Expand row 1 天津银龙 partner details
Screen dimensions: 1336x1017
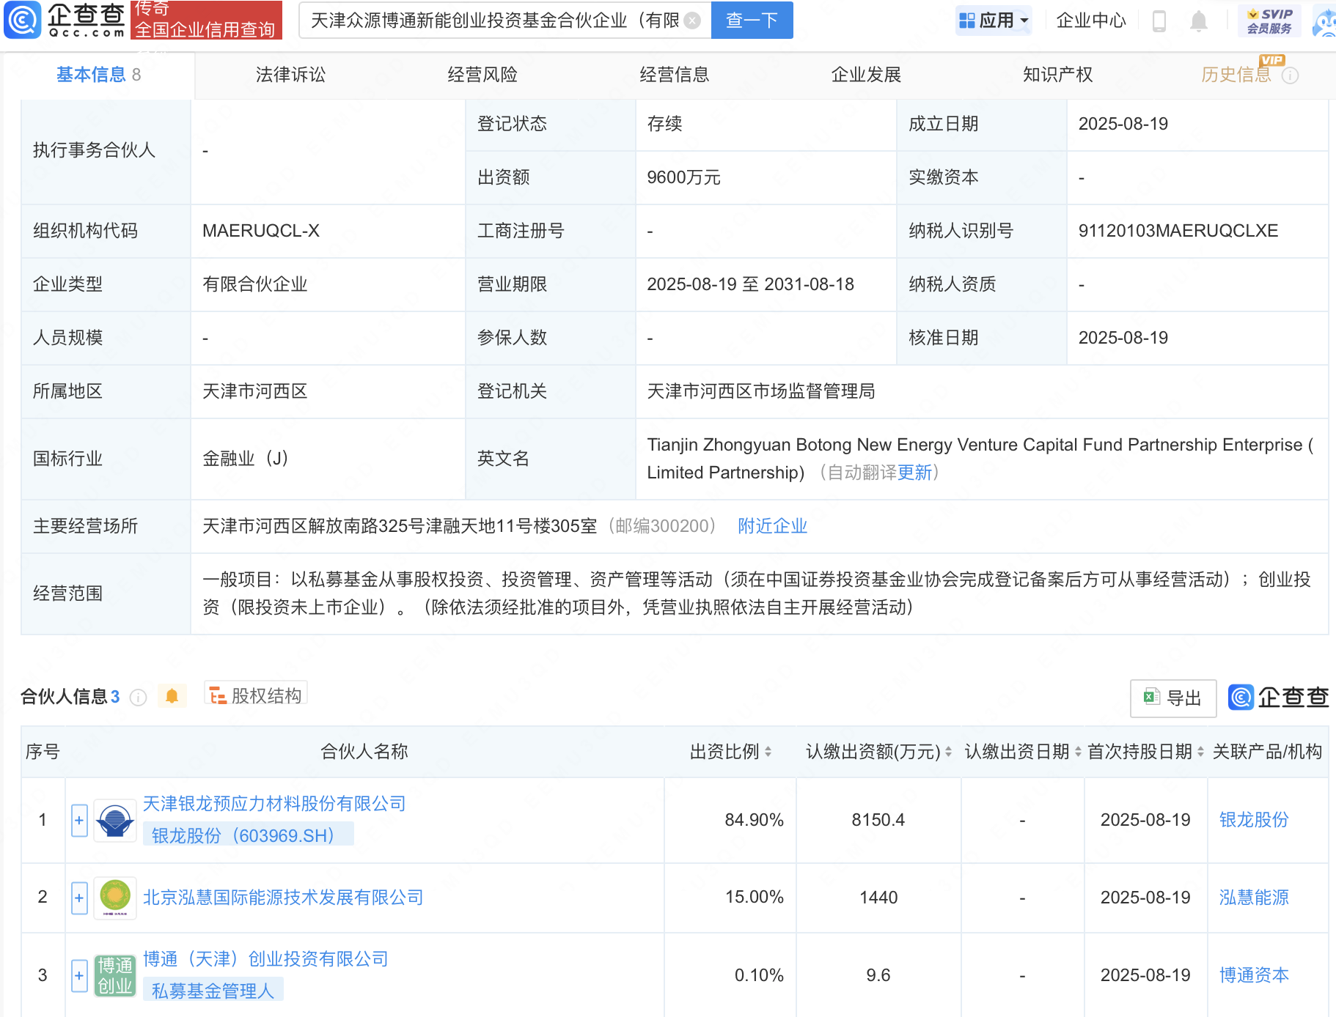point(79,820)
